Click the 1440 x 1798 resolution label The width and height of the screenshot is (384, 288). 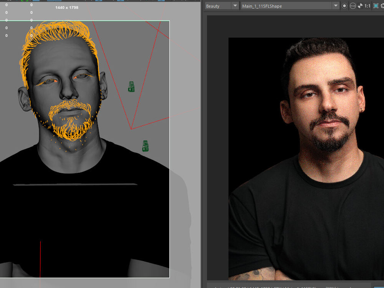67,8
